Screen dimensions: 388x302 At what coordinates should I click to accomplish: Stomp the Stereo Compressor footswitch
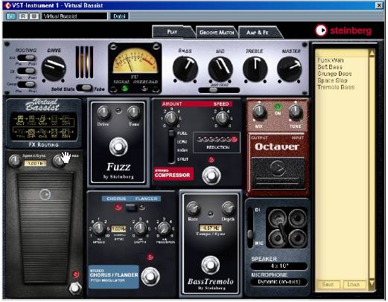click(x=212, y=175)
